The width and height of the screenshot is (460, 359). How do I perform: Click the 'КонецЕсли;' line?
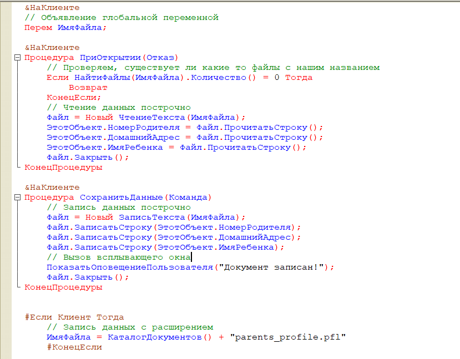point(74,98)
